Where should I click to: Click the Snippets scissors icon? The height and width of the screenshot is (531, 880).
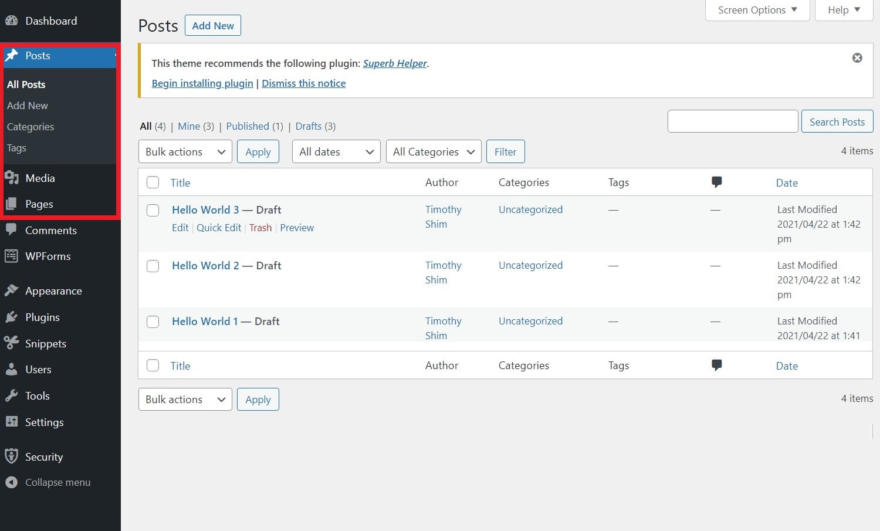(12, 343)
